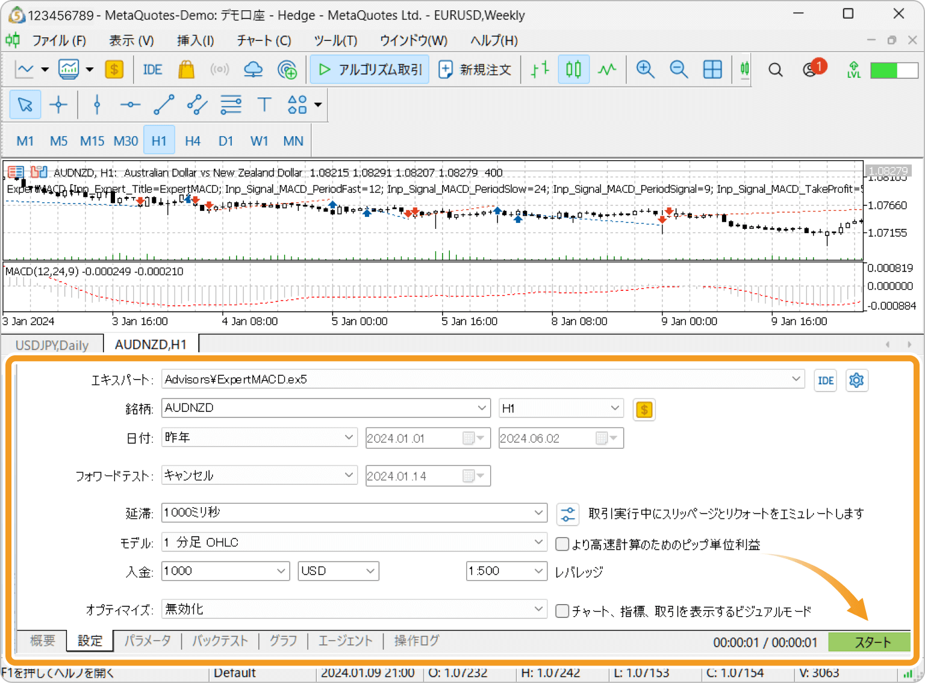Draw a vertical line tool

(97, 105)
